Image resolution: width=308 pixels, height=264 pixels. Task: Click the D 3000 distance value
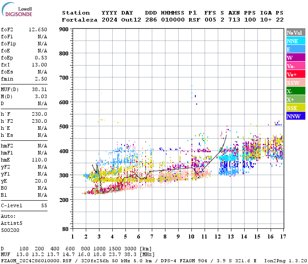[130, 249]
